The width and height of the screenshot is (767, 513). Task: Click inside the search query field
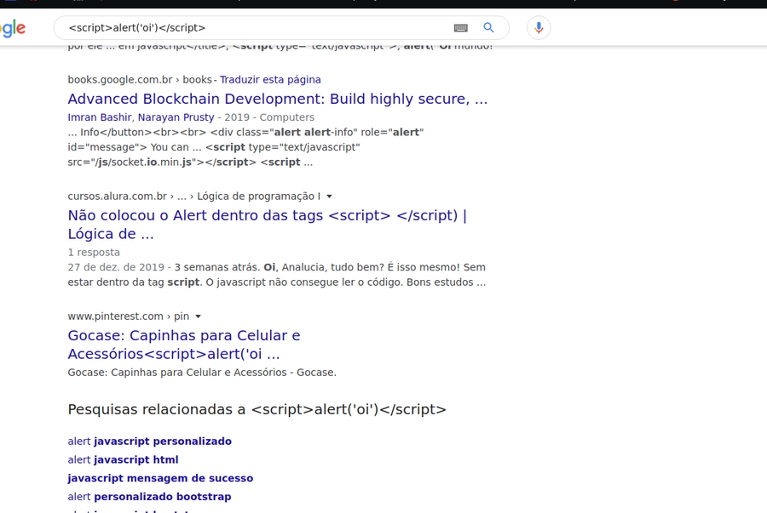[x=213, y=27]
